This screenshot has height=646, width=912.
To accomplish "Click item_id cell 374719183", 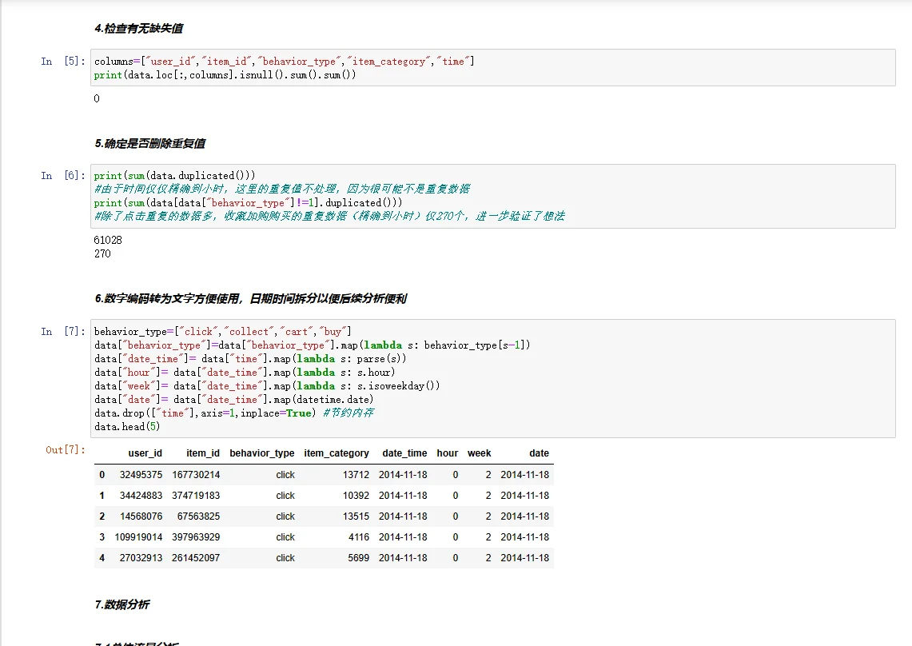I will click(x=196, y=495).
